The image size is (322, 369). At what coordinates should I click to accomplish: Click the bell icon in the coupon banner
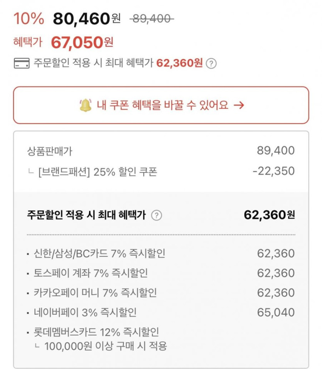coord(85,105)
